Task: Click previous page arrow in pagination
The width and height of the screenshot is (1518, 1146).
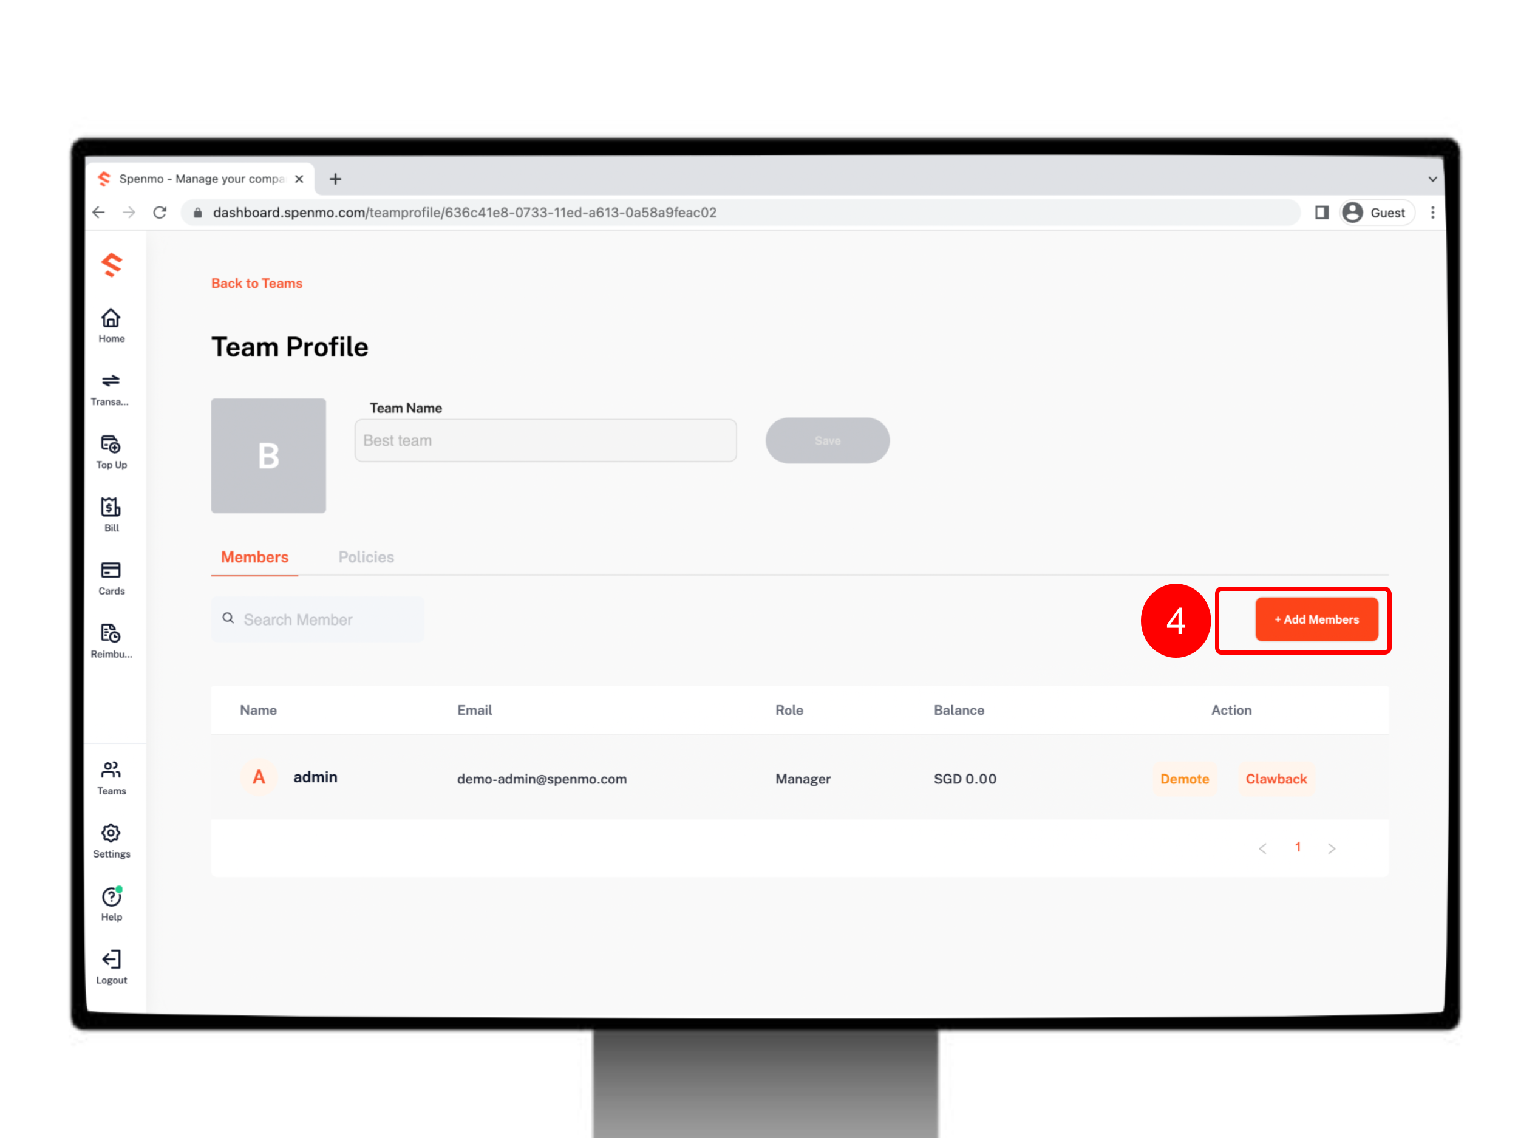Action: pyautogui.click(x=1263, y=847)
